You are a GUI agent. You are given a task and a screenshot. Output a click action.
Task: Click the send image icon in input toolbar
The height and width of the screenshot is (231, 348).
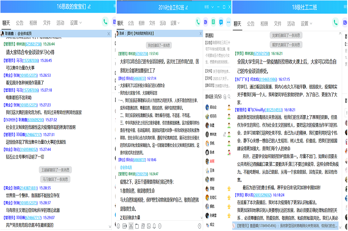[149, 226]
